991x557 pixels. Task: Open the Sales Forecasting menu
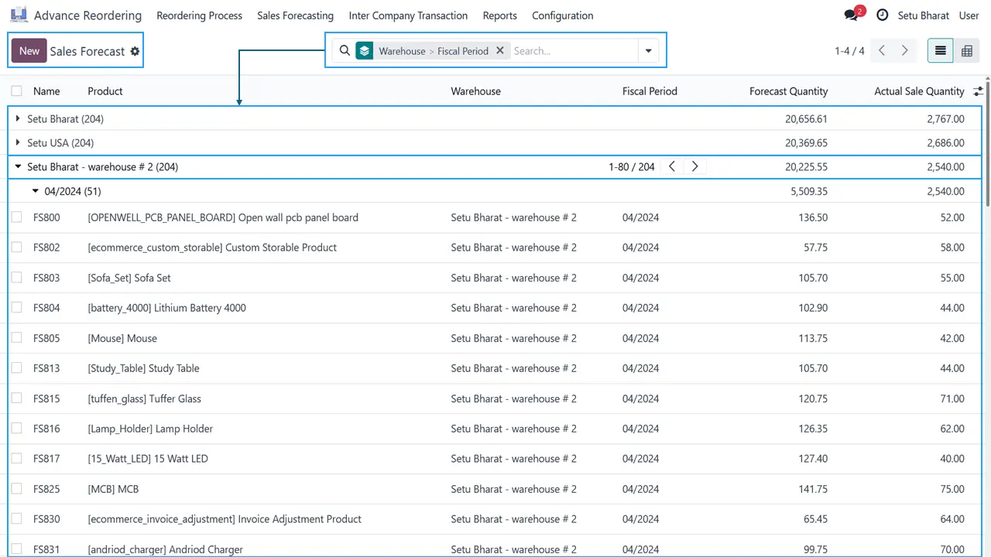pyautogui.click(x=295, y=15)
